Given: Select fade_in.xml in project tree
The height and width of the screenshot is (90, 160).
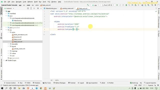Looking at the screenshot, I should [17, 39].
